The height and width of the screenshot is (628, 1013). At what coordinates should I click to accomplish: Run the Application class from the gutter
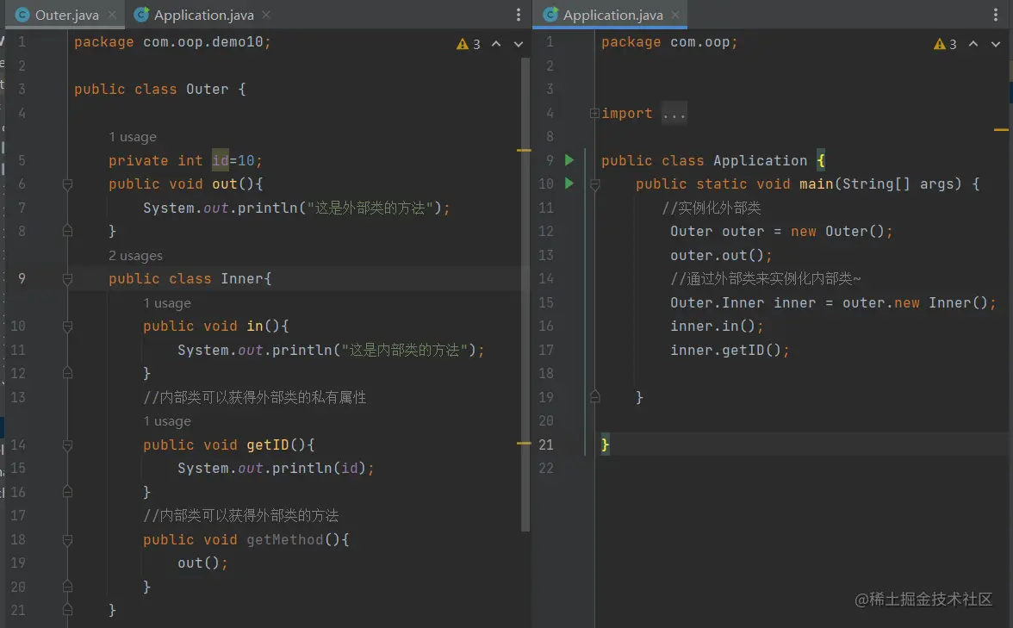pos(569,160)
